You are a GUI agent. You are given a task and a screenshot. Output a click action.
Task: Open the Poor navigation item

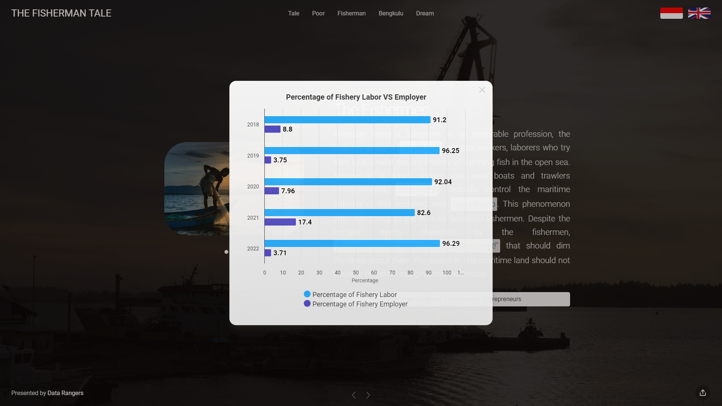pos(318,13)
